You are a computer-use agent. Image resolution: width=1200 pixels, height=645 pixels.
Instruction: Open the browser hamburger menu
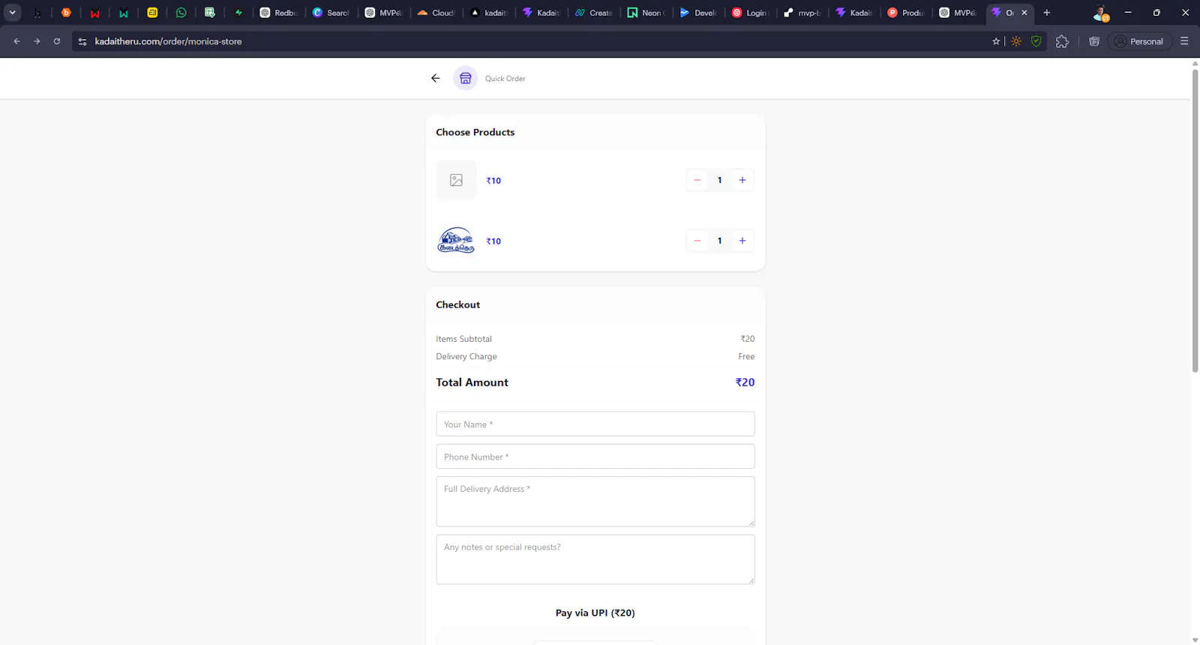point(1184,41)
